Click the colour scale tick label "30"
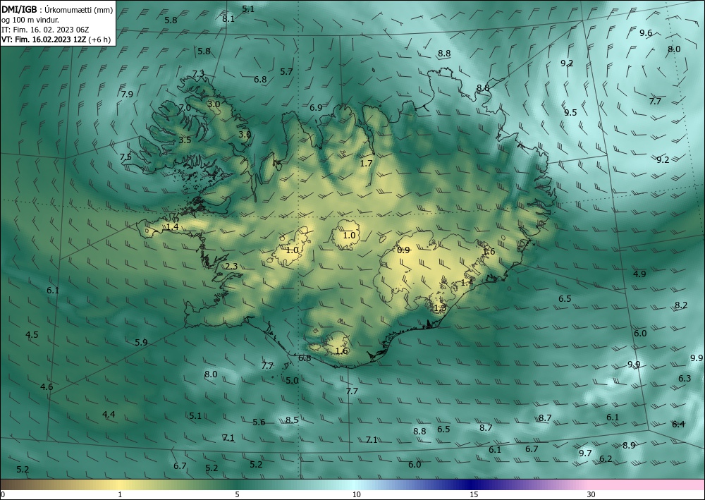The image size is (705, 500). click(591, 495)
